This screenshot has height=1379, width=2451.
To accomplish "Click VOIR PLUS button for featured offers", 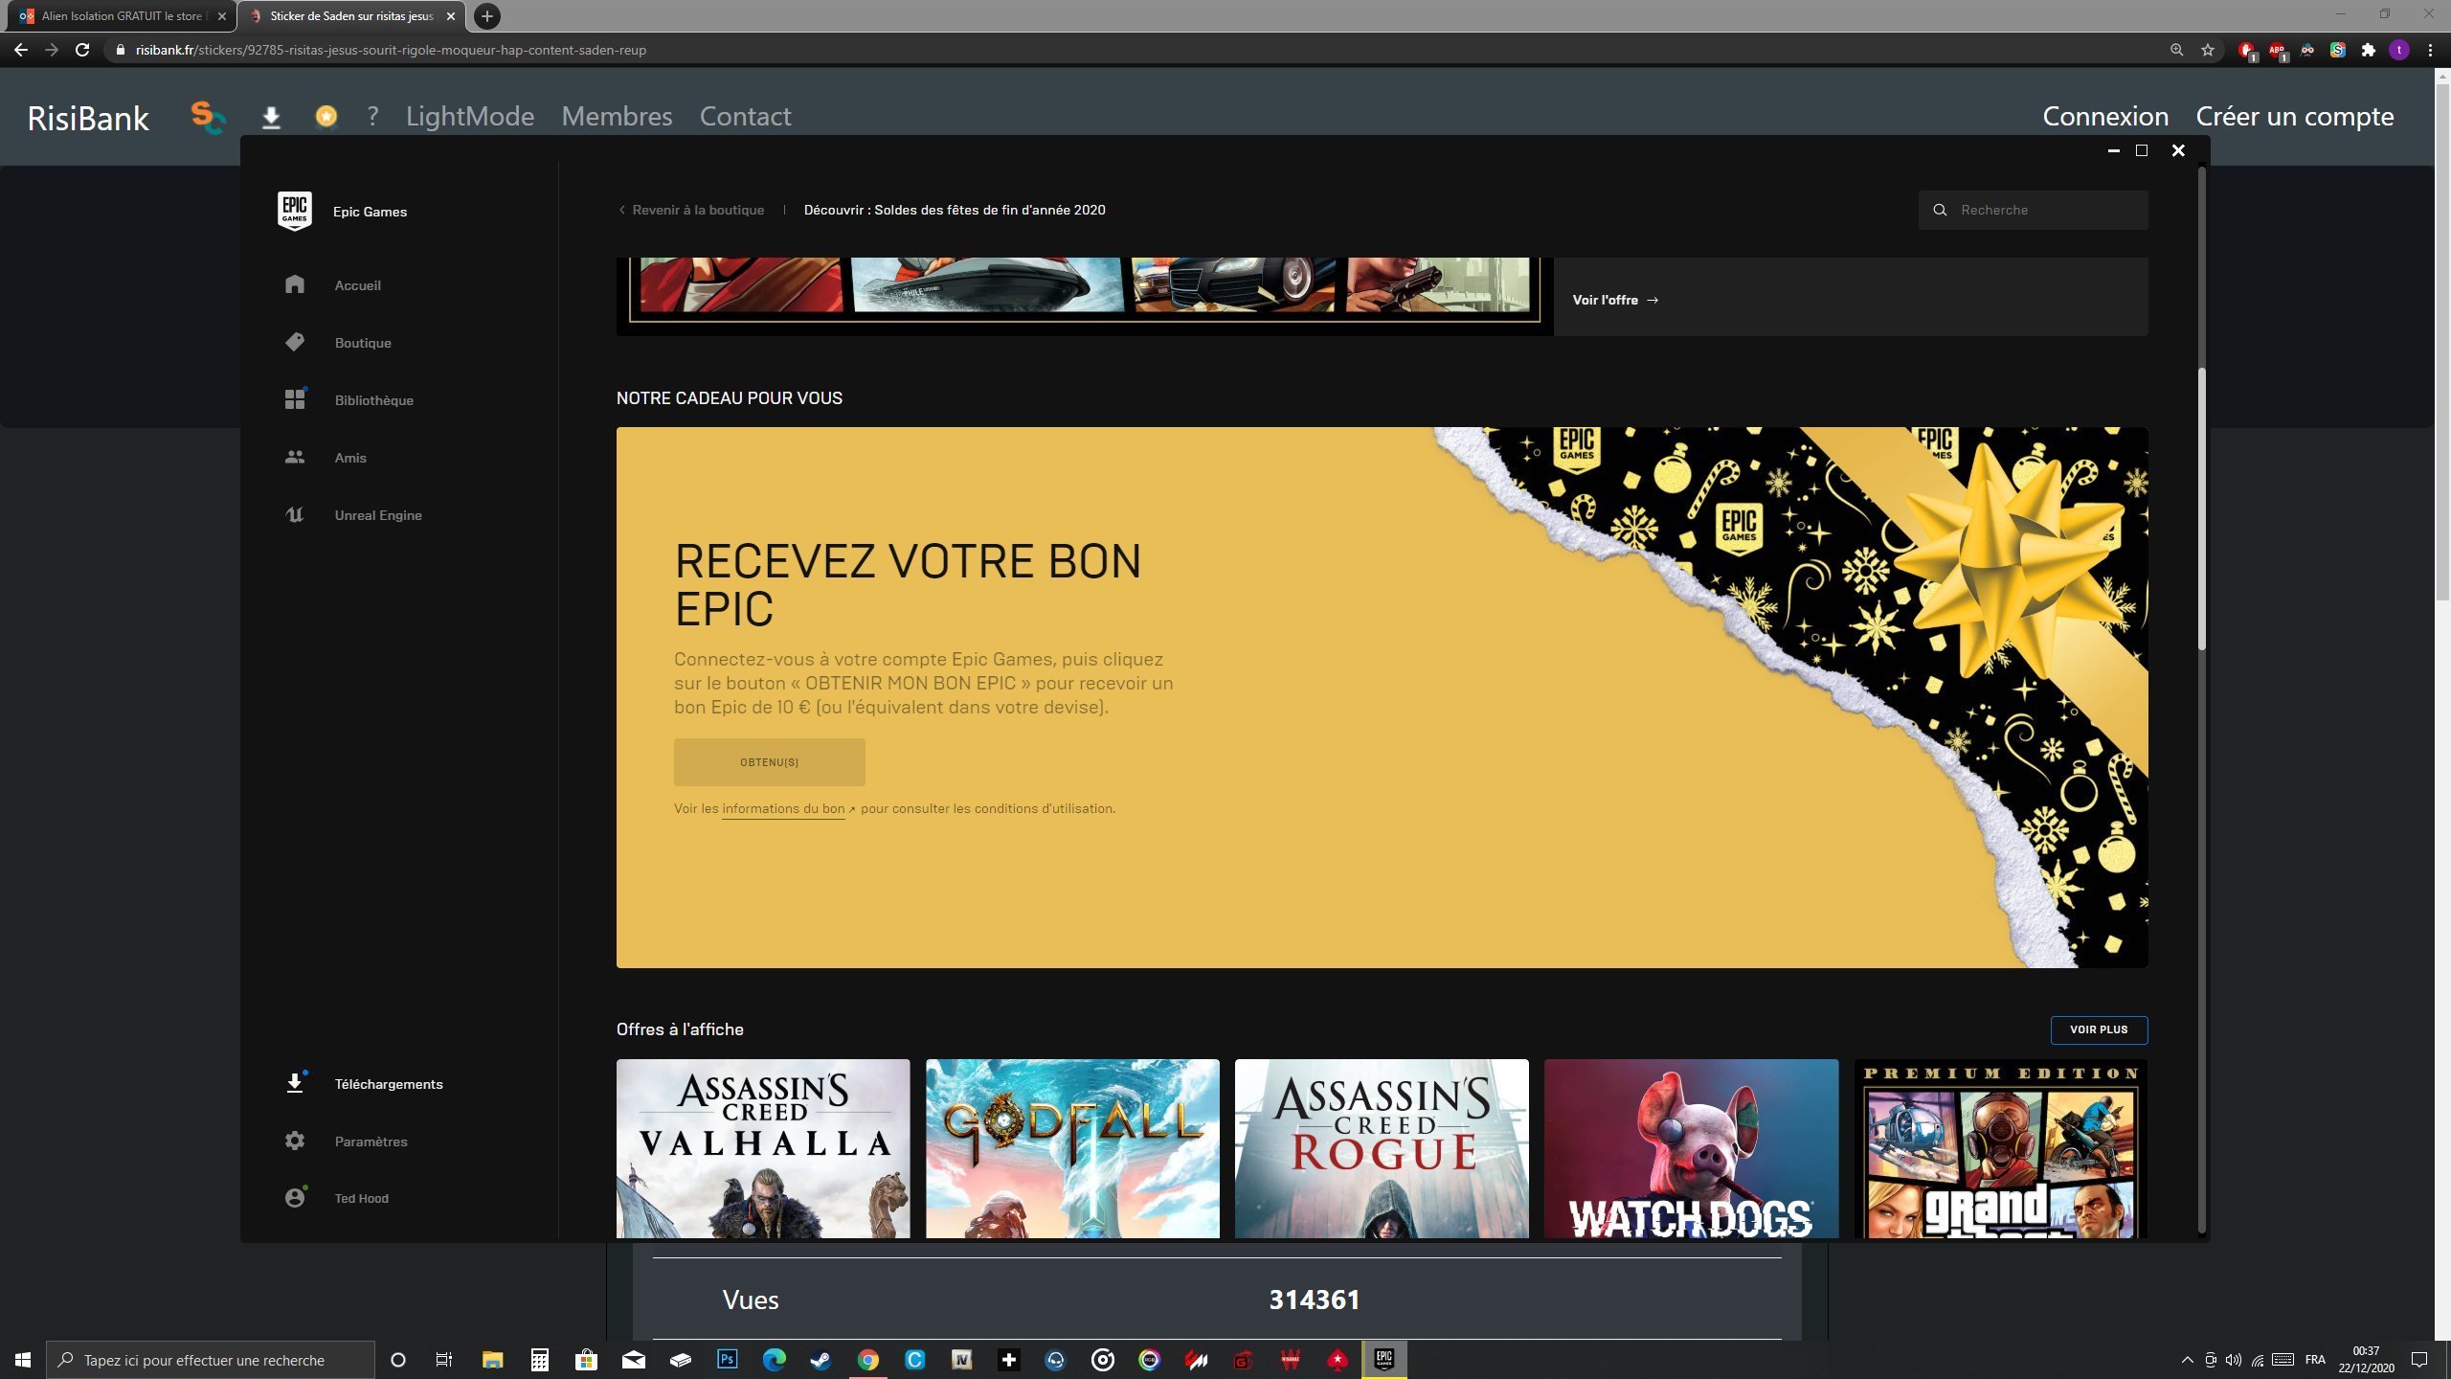I will tap(2099, 1029).
